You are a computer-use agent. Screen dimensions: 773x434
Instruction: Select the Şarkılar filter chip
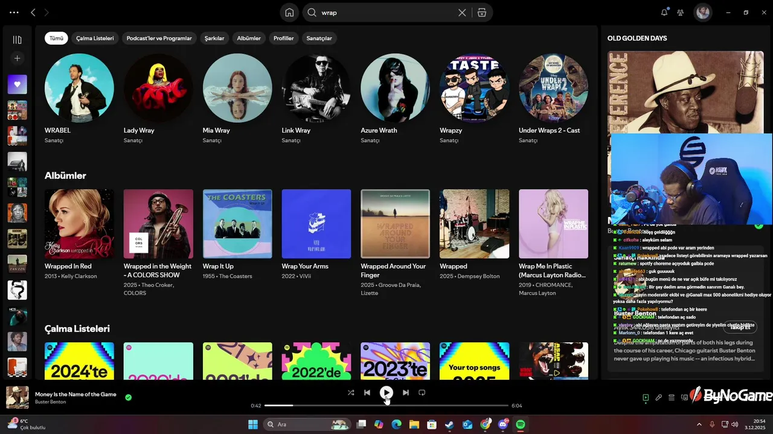tap(214, 38)
